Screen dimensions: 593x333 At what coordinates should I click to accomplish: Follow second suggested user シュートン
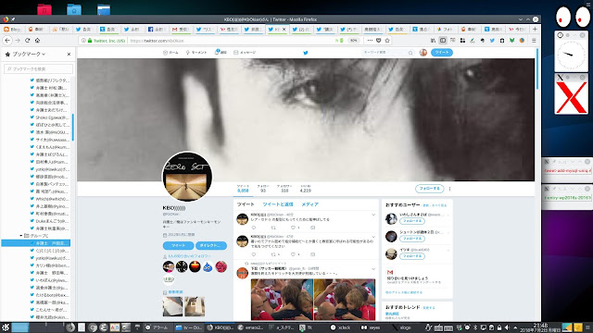412,239
